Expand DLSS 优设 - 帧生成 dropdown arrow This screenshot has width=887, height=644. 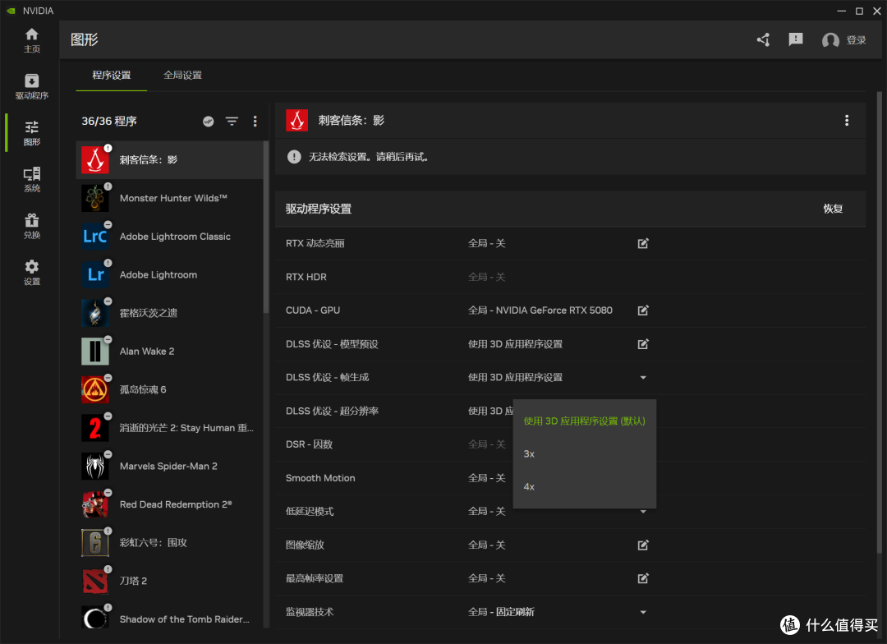[x=642, y=378]
